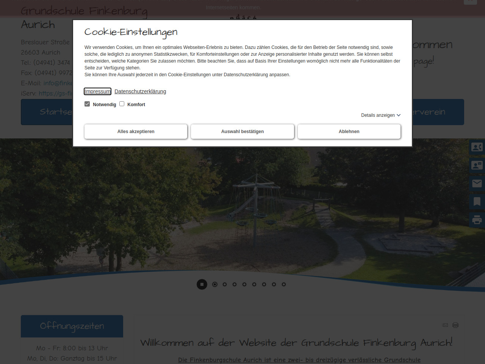The height and width of the screenshot is (364, 485).
Task: Close the top notification banner
Action: tap(470, 2)
